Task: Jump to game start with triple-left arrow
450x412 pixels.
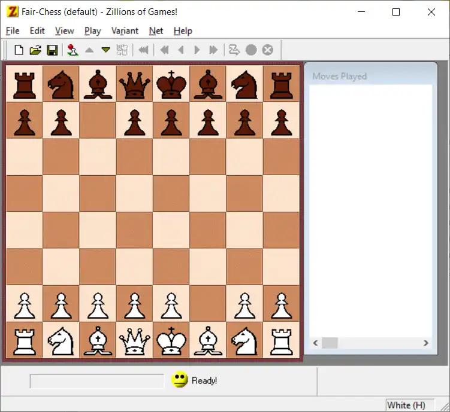Action: [143, 50]
